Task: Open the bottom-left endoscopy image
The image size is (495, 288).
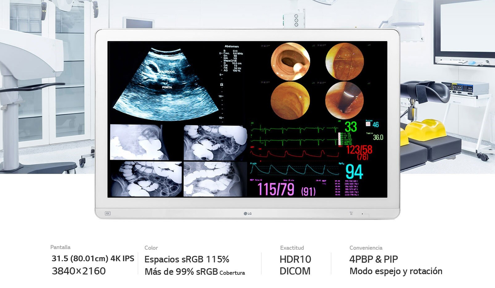Action: pos(290,101)
